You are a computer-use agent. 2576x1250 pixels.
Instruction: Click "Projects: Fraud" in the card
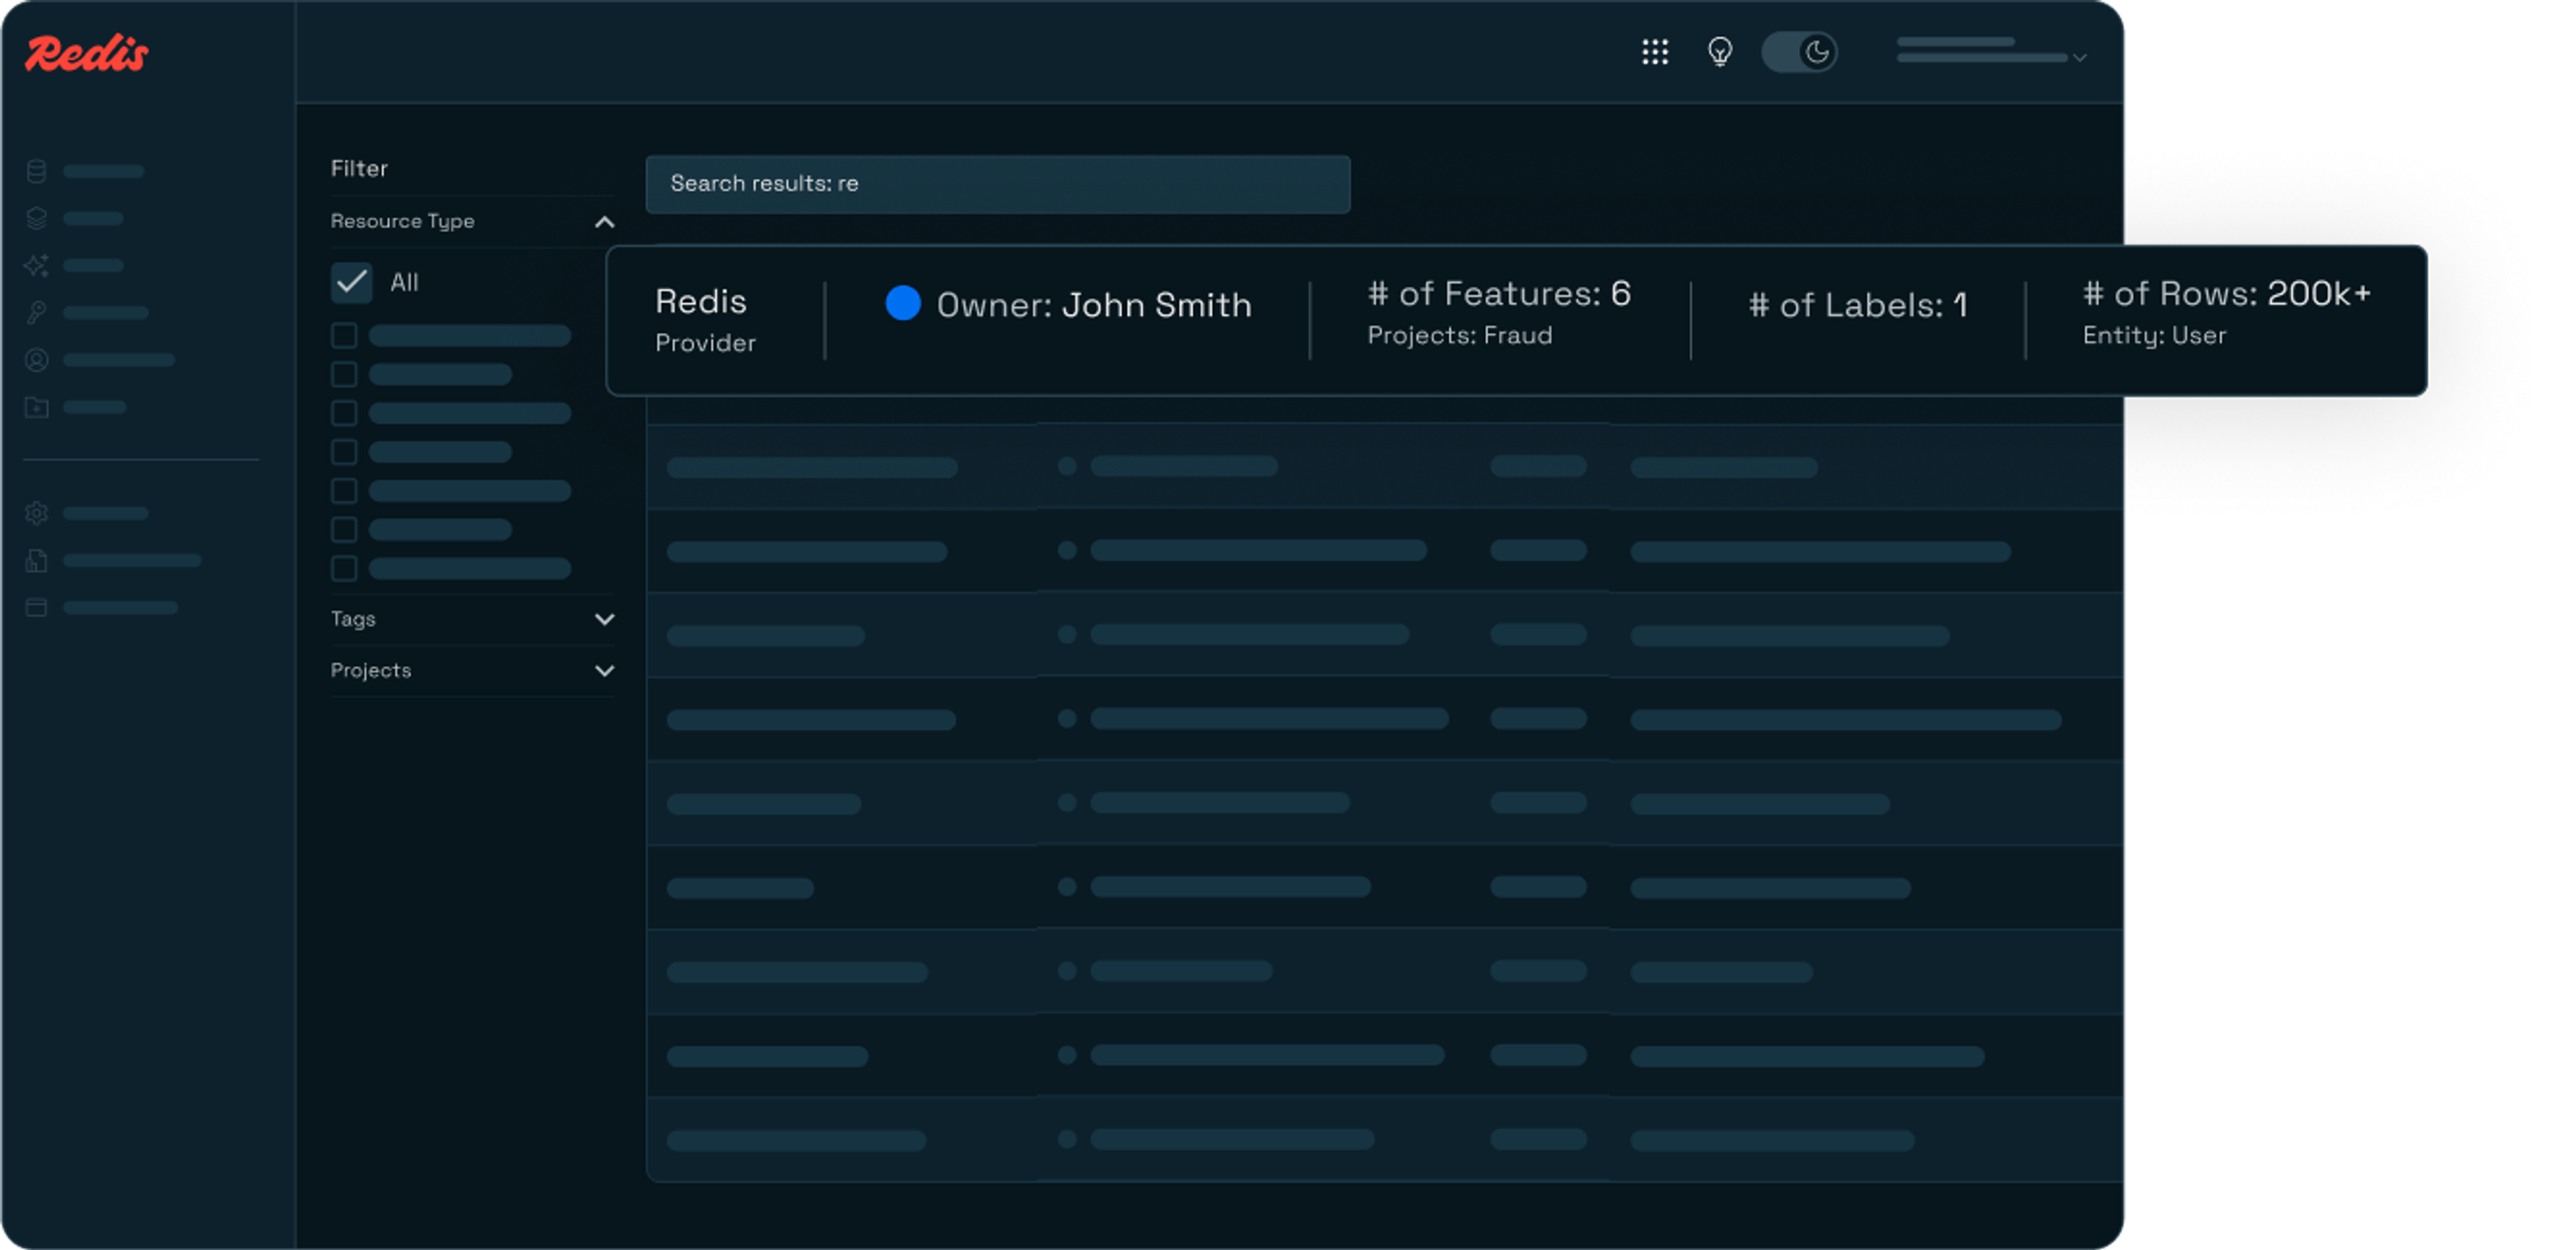[x=1460, y=336]
